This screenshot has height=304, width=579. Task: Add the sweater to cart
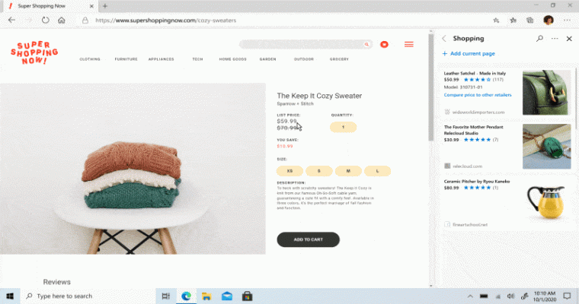tap(309, 239)
